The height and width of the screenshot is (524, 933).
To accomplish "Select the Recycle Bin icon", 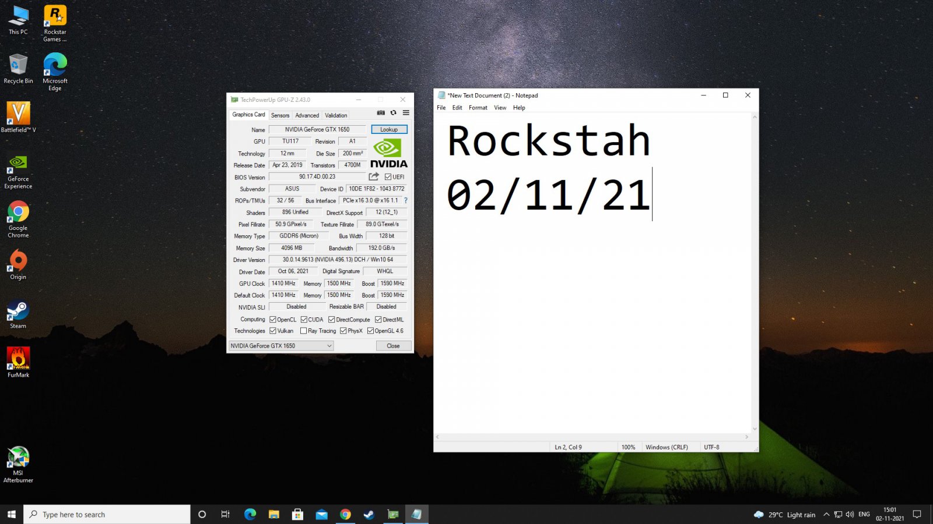I will pyautogui.click(x=18, y=69).
